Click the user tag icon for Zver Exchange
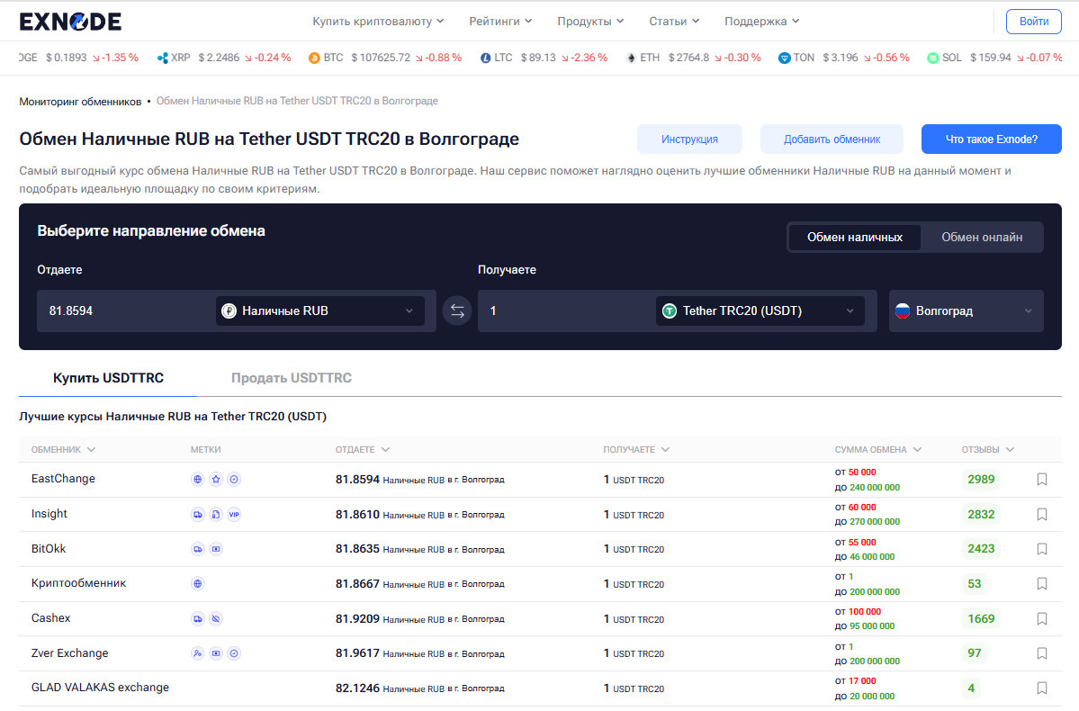1079x711 pixels. pyautogui.click(x=197, y=653)
